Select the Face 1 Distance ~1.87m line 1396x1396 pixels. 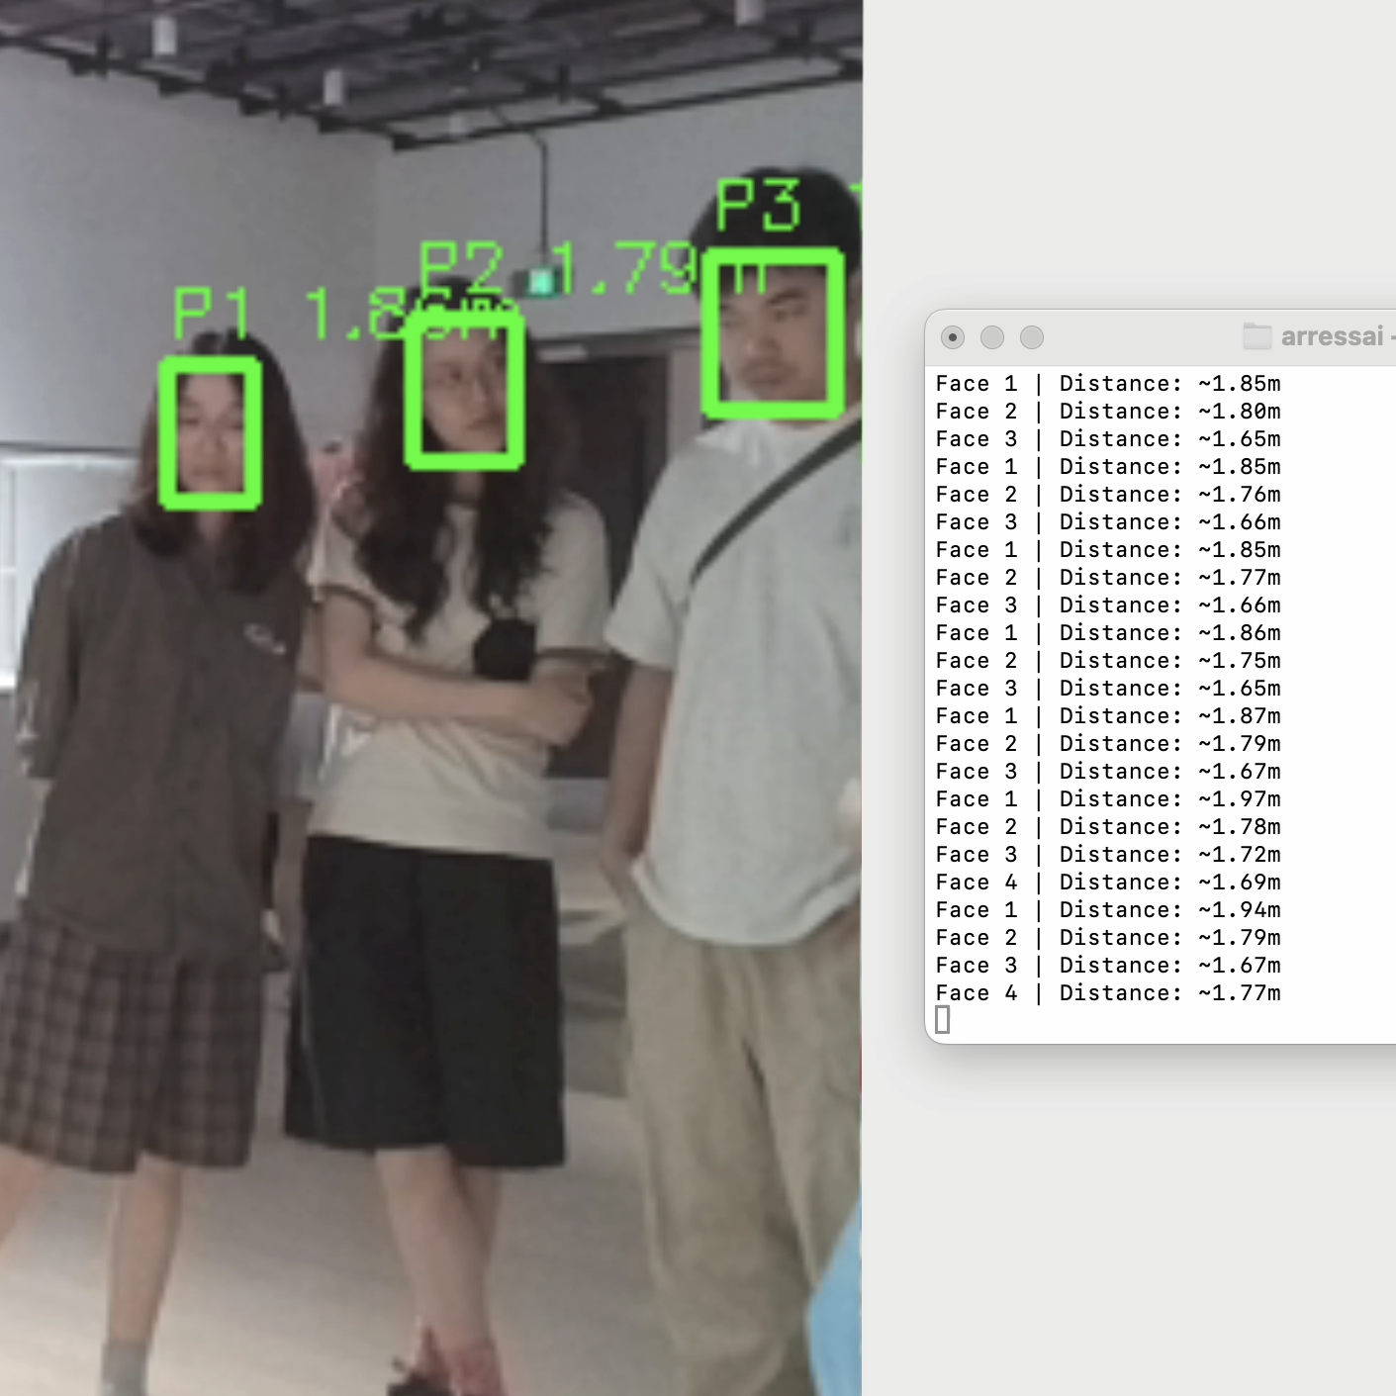point(1108,716)
